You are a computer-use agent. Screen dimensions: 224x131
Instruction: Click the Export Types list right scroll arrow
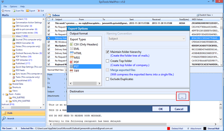(99, 84)
